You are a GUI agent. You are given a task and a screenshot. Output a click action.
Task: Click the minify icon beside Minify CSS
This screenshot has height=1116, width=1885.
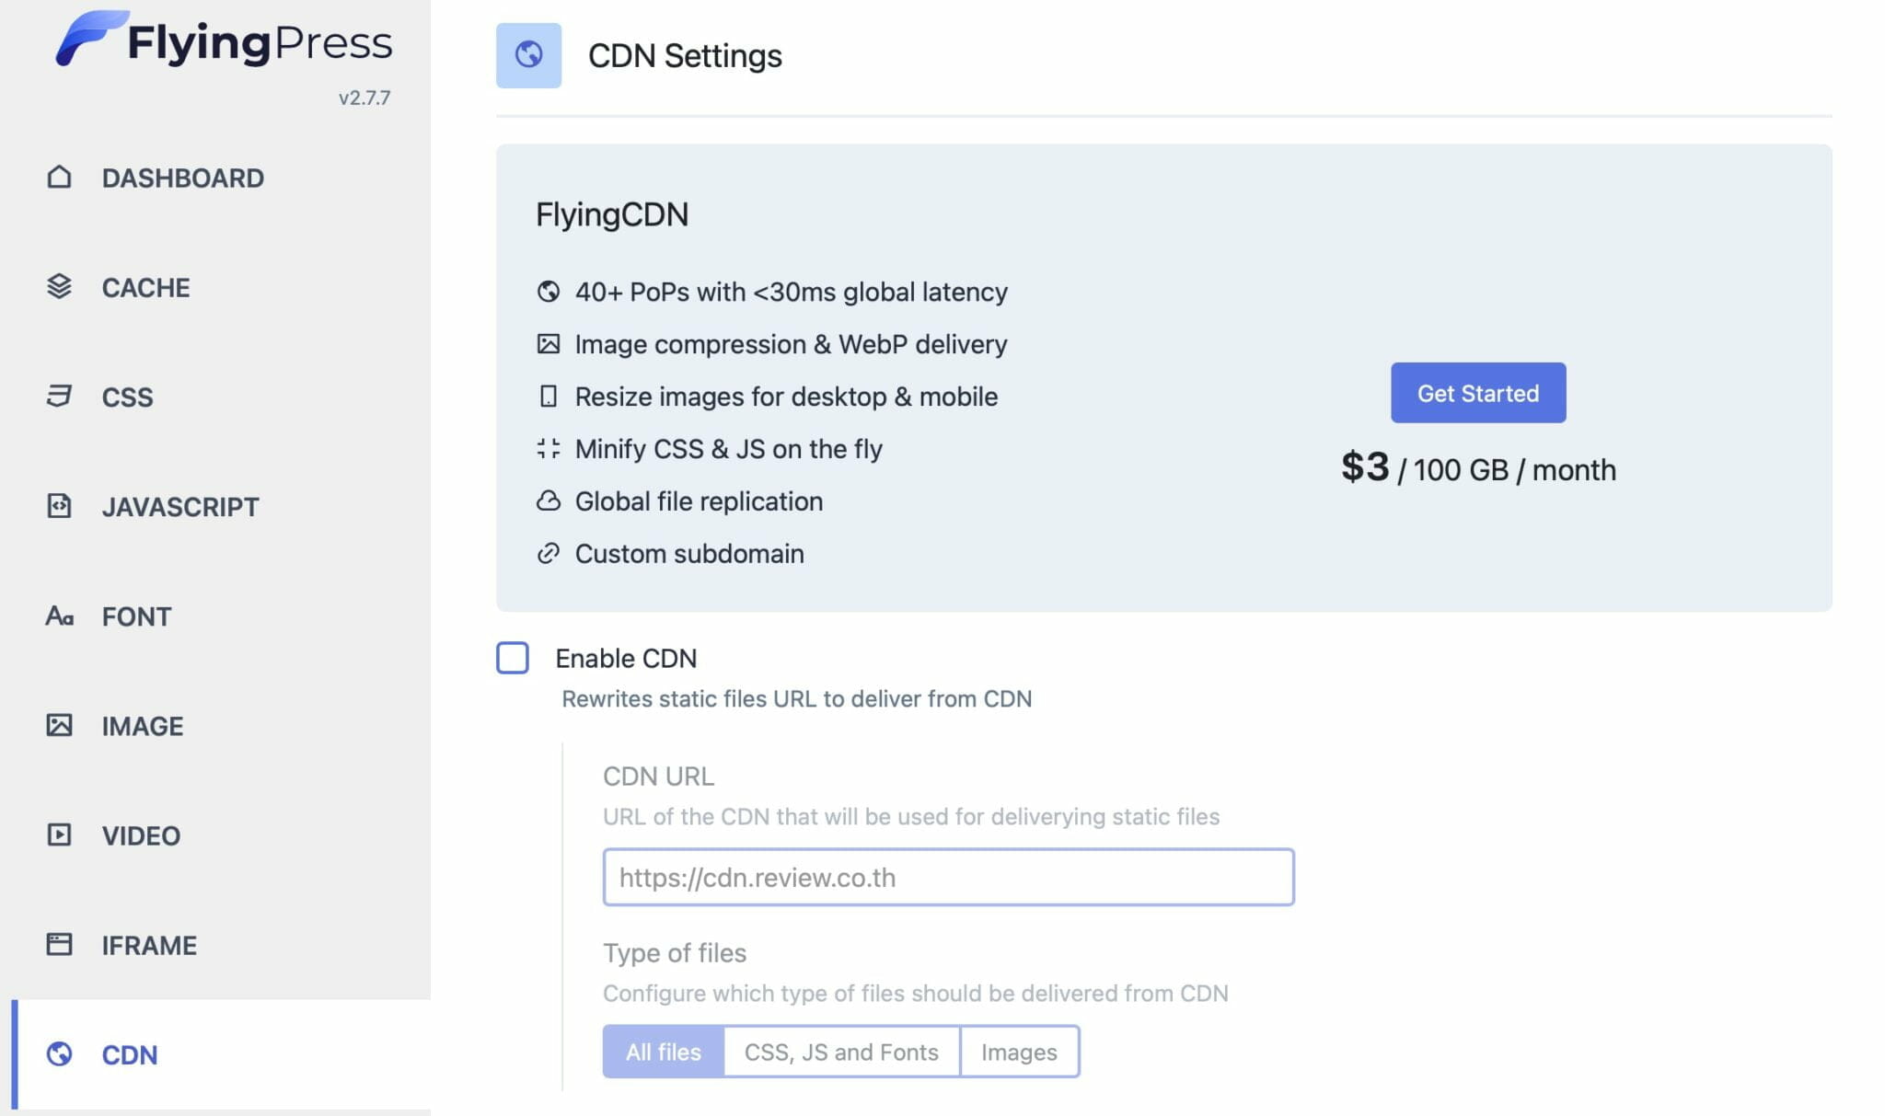click(x=549, y=449)
